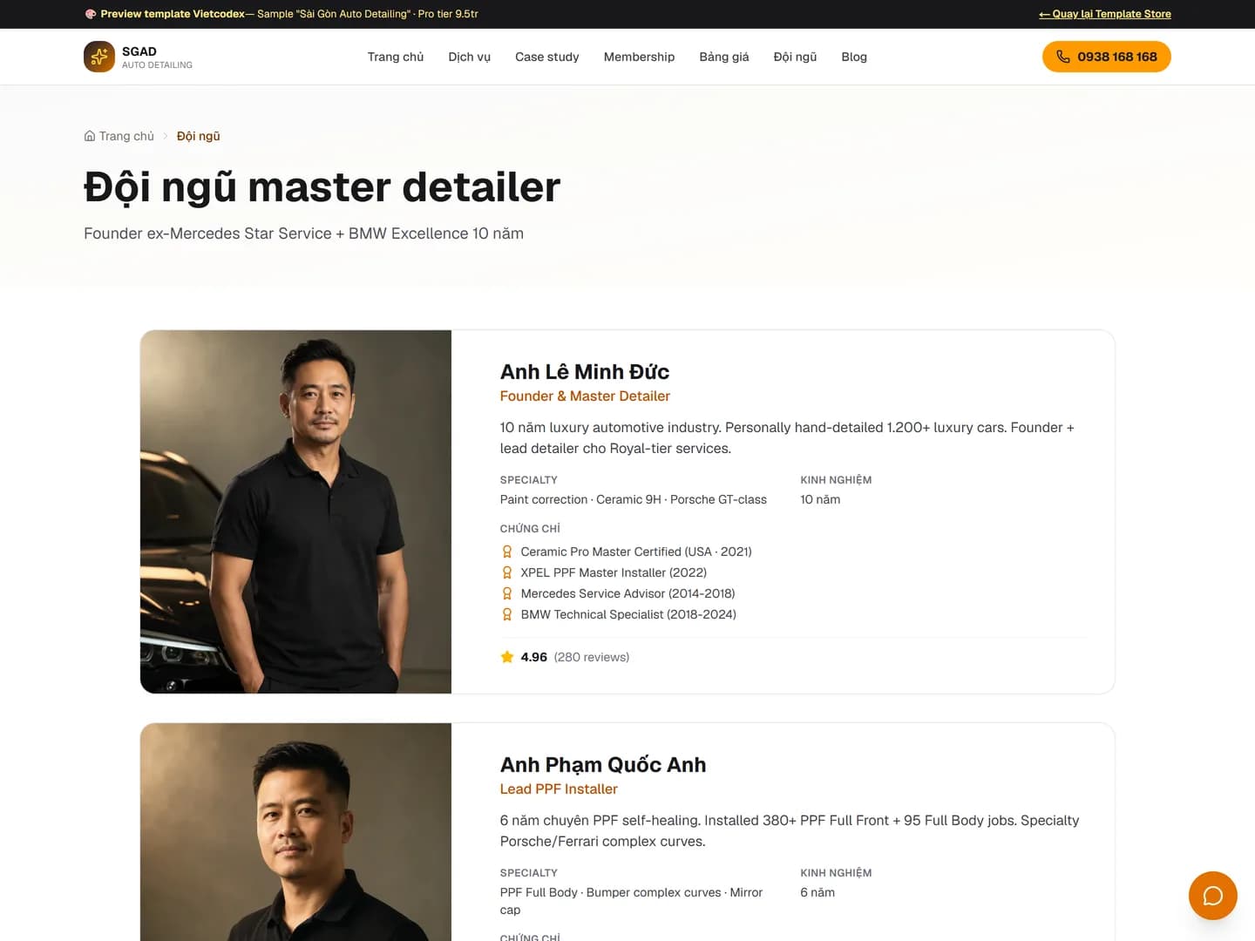Screen dimensions: 1255x941
Task: Click XPEL PPF Master Installer (2022) text
Action: pyautogui.click(x=614, y=572)
